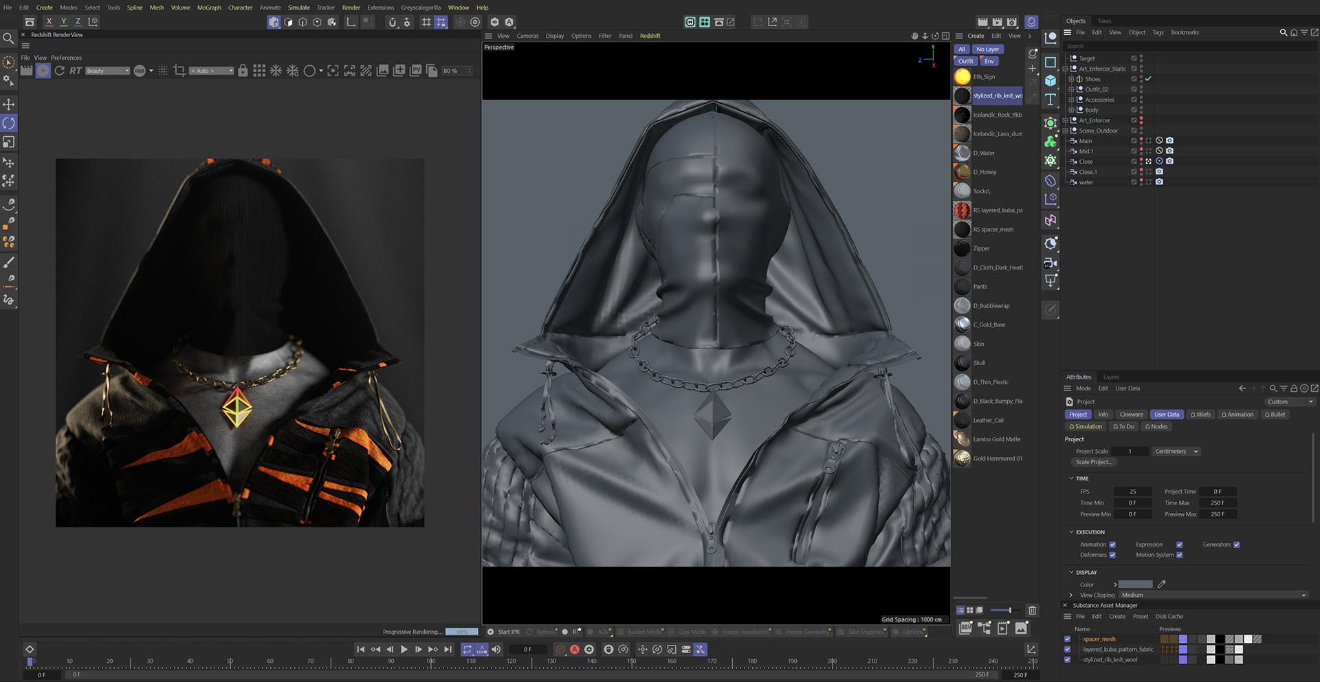The image size is (1320, 682).
Task: Click the Outfit layer filter button
Action: pyautogui.click(x=965, y=61)
